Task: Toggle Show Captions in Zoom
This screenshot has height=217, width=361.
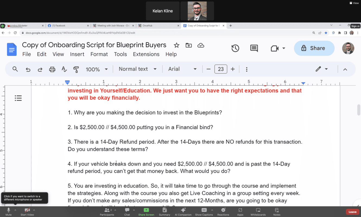Action: (x=204, y=212)
